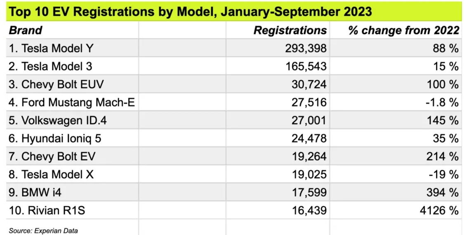The height and width of the screenshot is (235, 464).
Task: Click the 27,001 registrations value
Action: pos(309,121)
